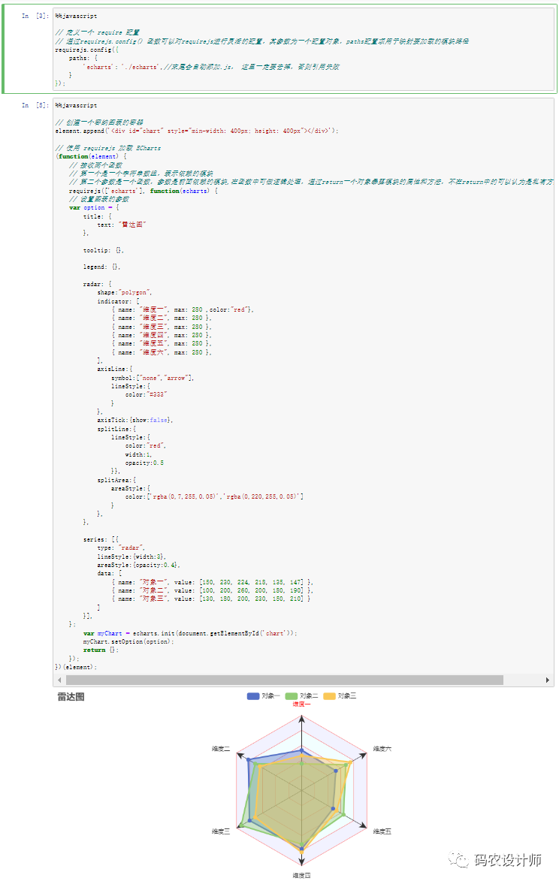Select the In [3] cell prompt
Viewport: 559px width, 884px height.
(35, 16)
